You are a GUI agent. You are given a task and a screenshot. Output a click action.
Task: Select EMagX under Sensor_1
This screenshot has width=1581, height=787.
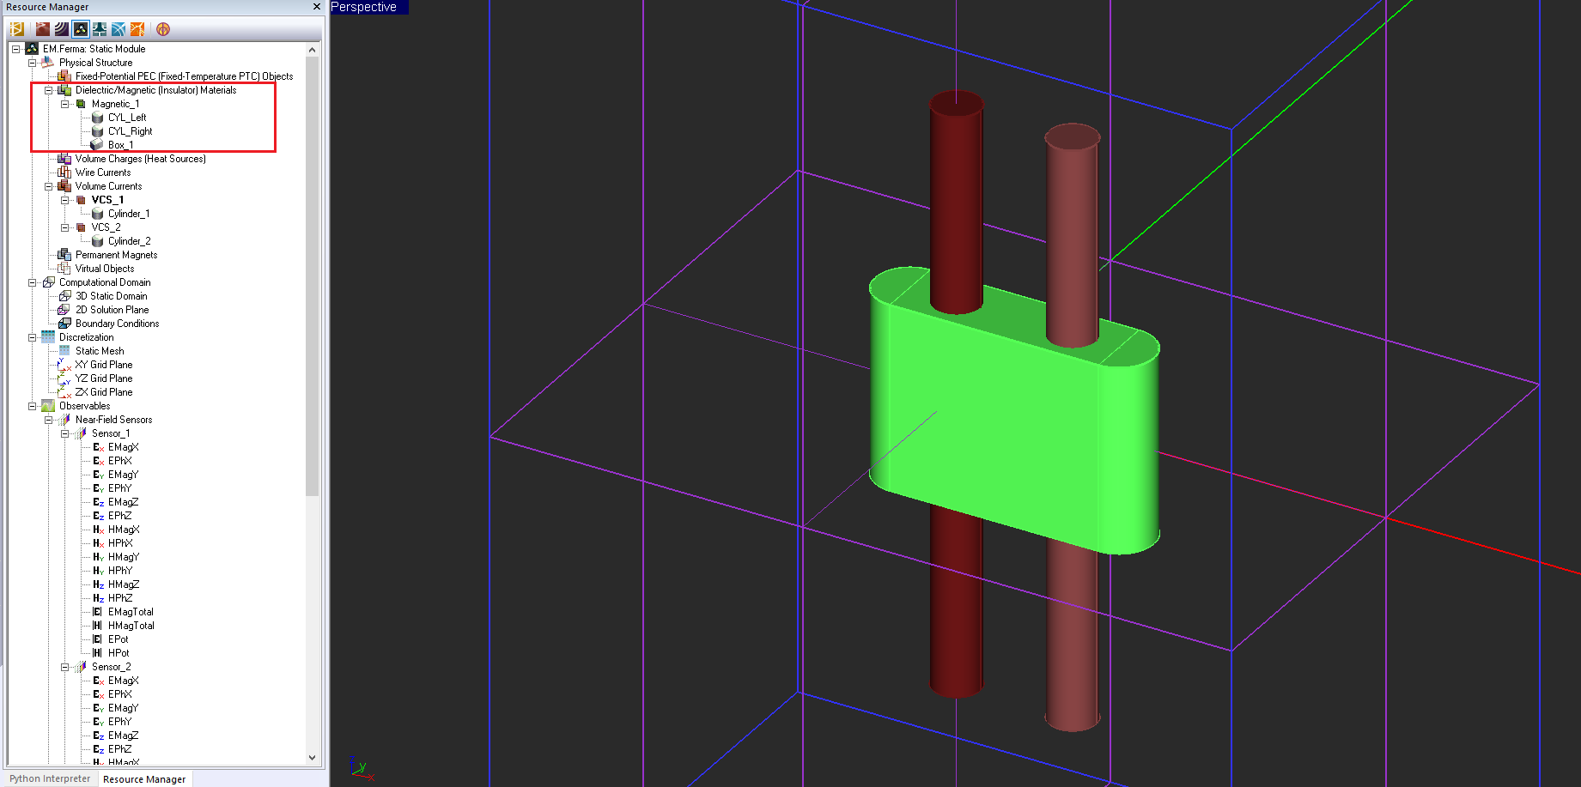pyautogui.click(x=123, y=447)
